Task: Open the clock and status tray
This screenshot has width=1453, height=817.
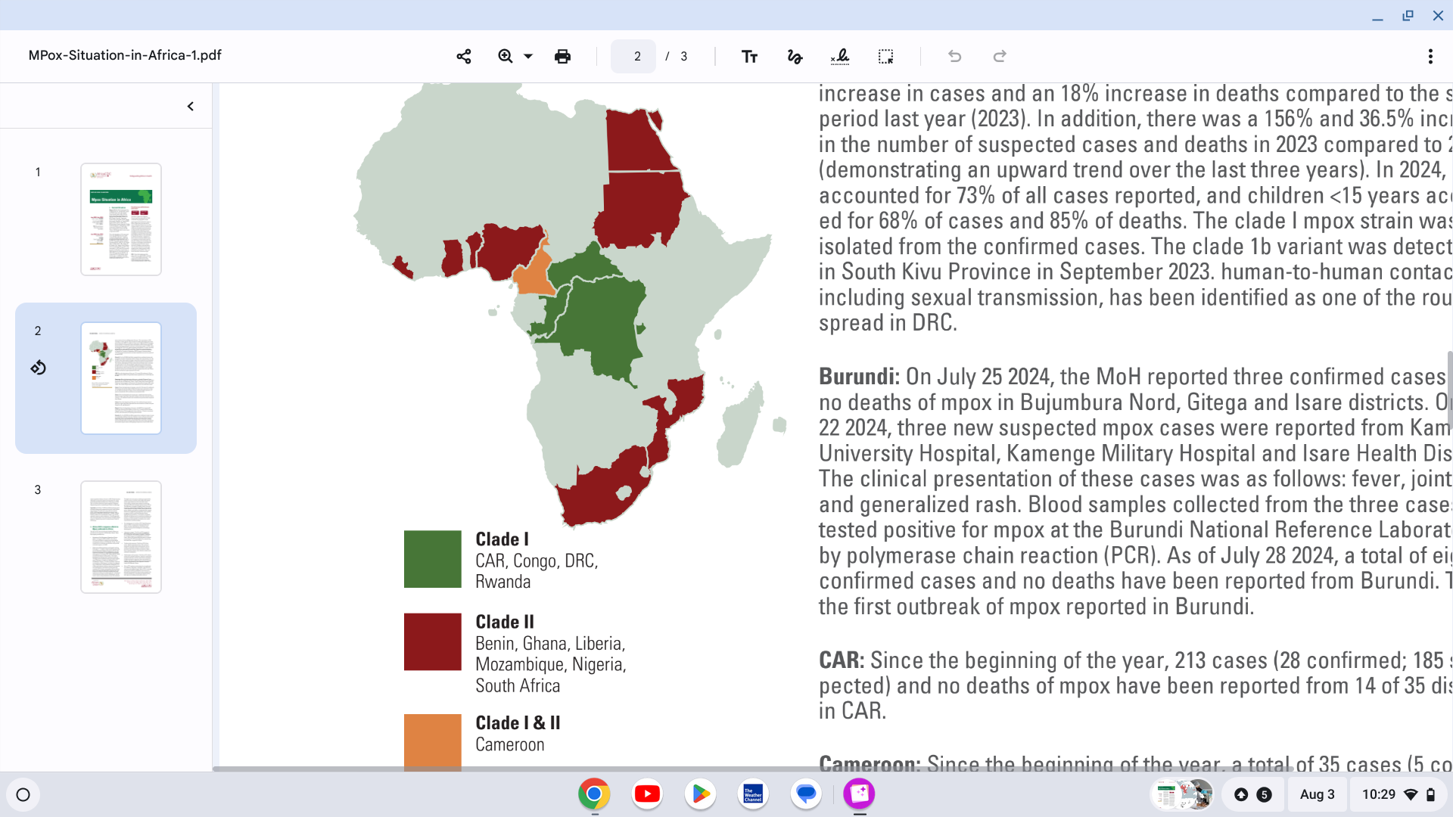Action: [1398, 794]
